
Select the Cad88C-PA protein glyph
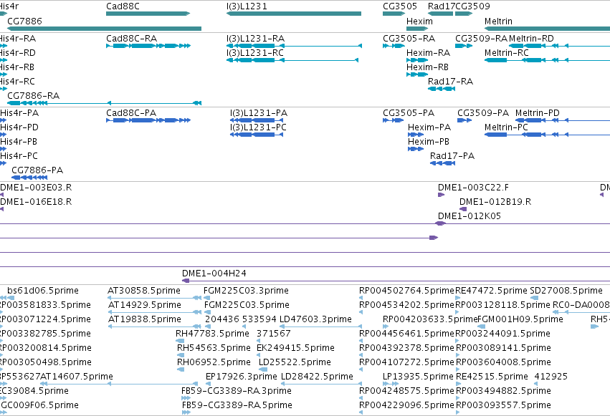tap(148, 120)
